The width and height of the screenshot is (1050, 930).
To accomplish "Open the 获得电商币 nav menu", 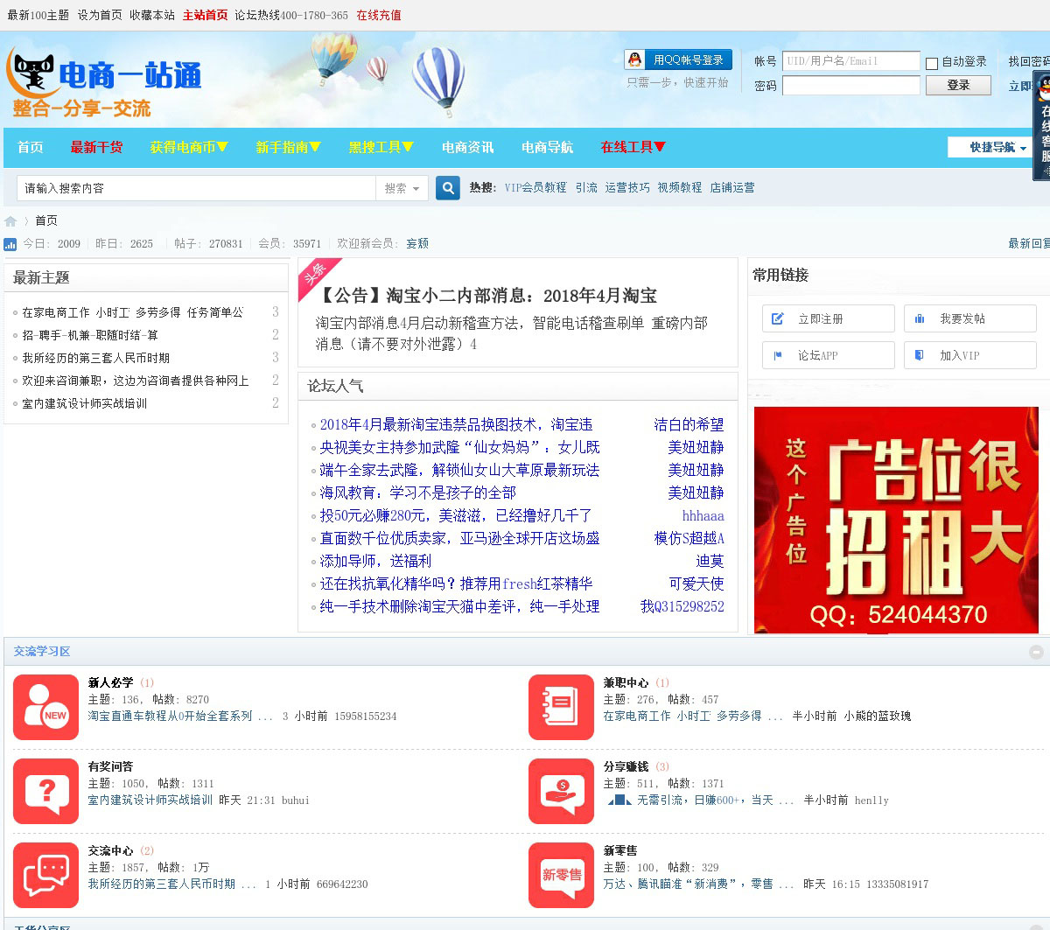I will (x=188, y=147).
